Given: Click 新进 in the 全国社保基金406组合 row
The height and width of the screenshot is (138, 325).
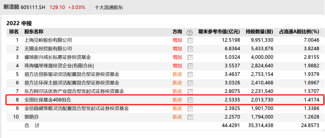Looking at the screenshot, I should pos(177,100).
